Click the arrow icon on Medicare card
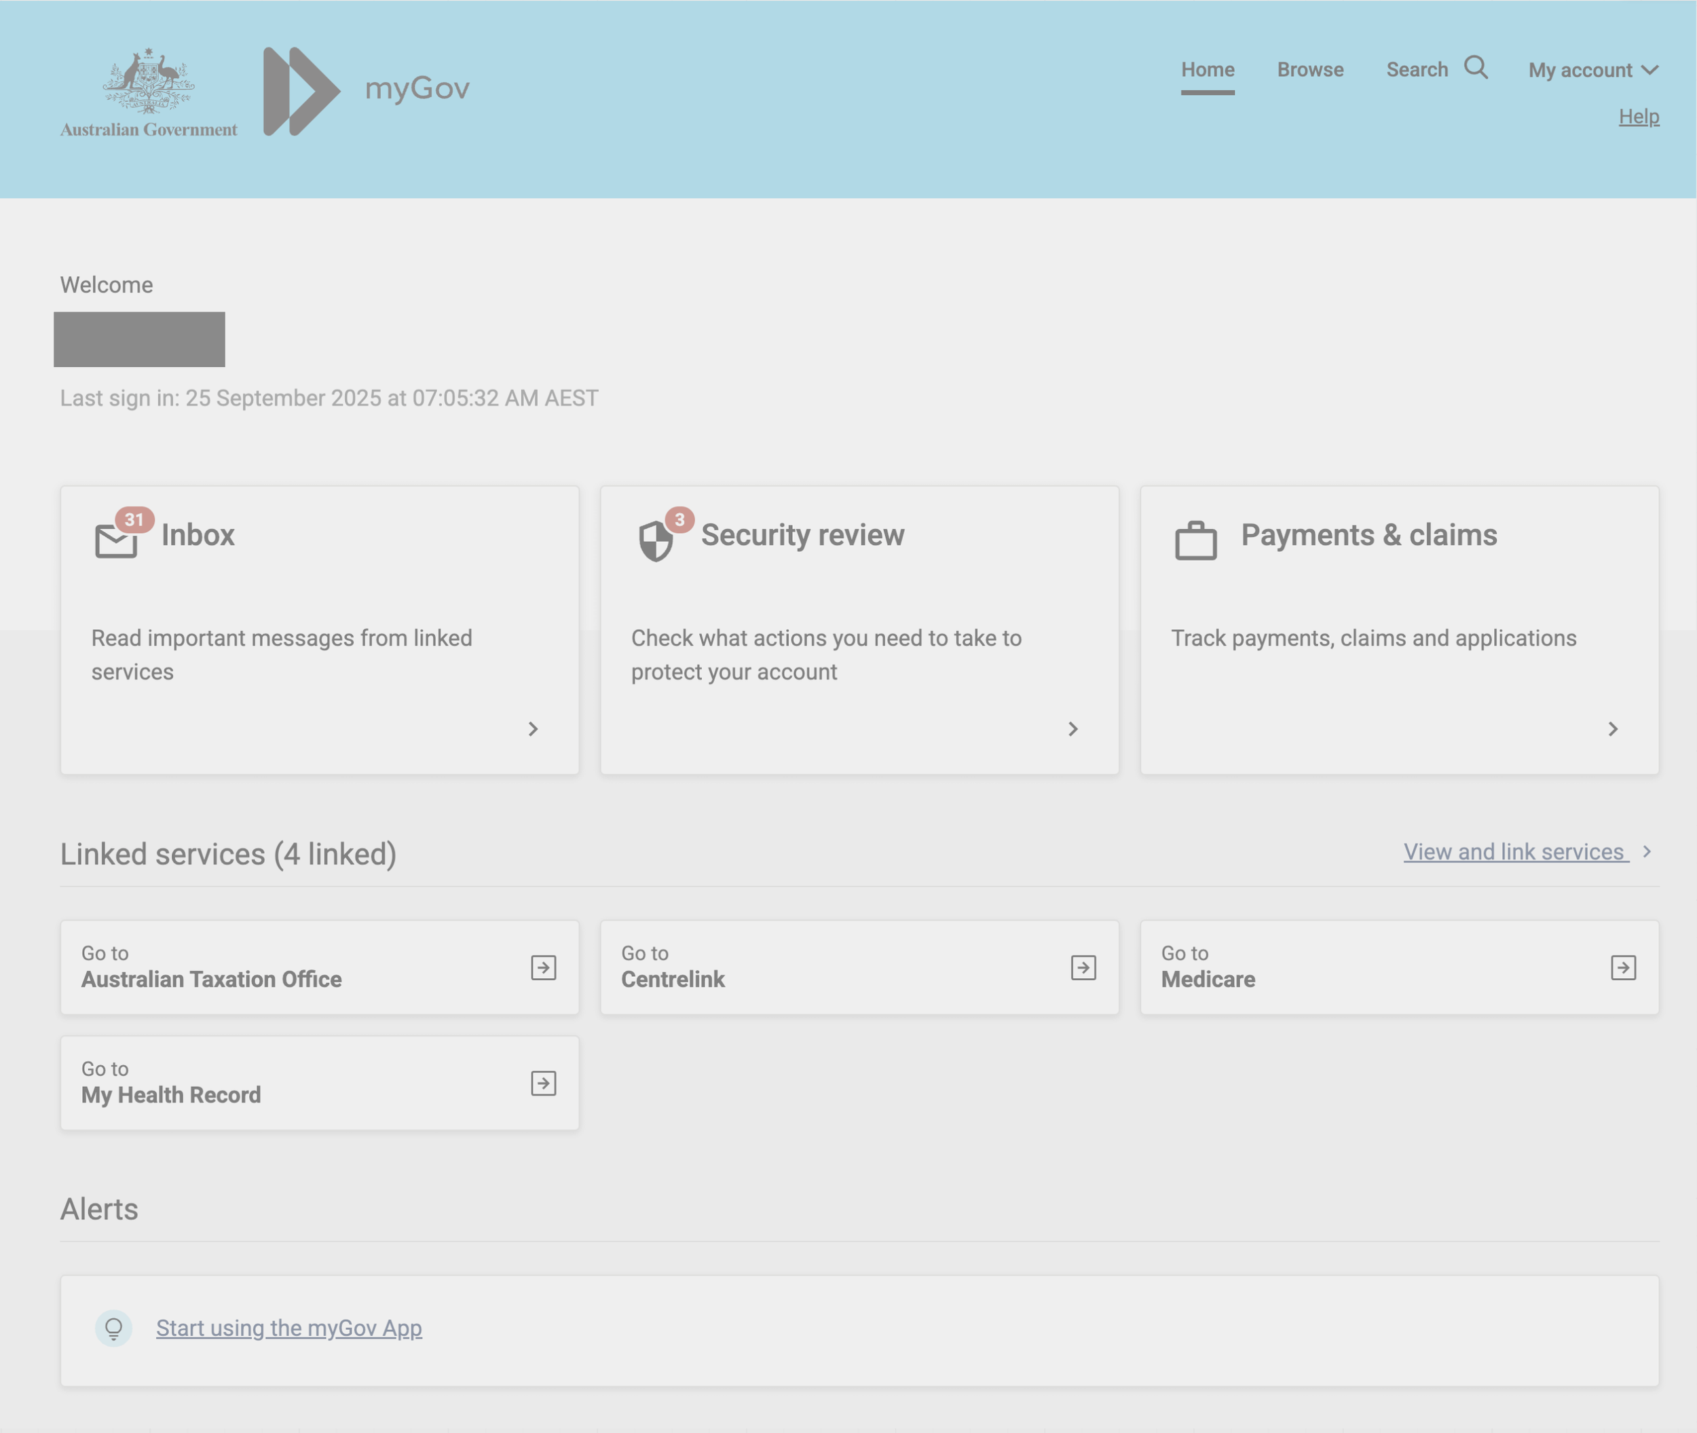The height and width of the screenshot is (1433, 1697). 1623,967
